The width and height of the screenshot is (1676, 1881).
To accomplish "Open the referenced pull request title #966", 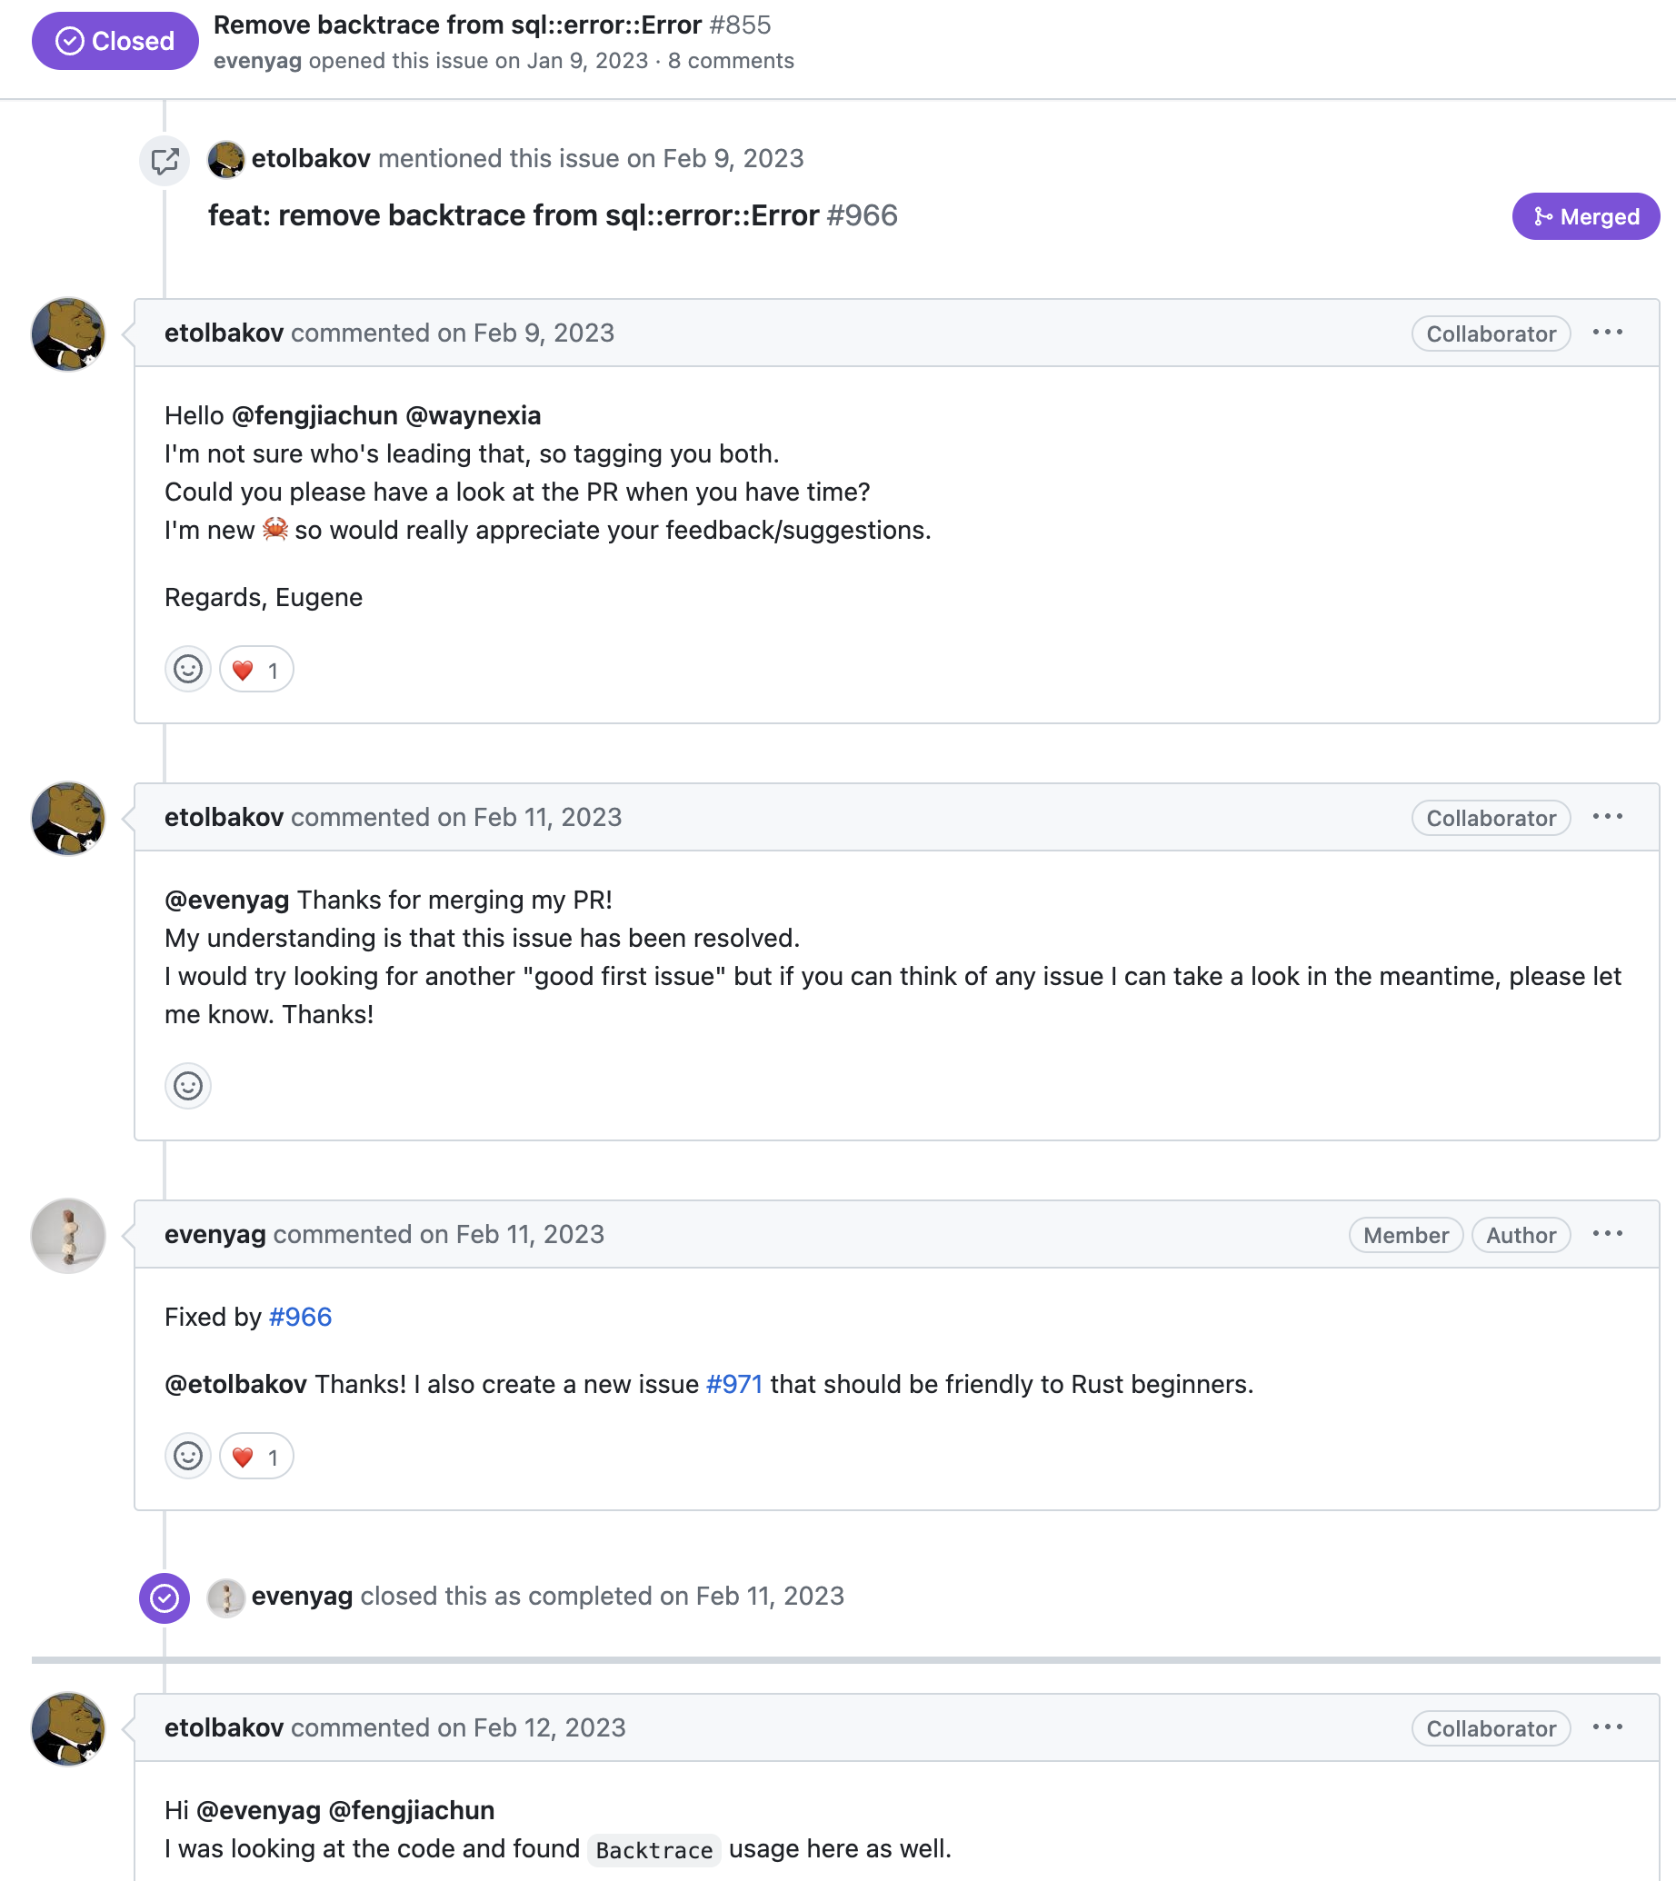I will [x=553, y=215].
